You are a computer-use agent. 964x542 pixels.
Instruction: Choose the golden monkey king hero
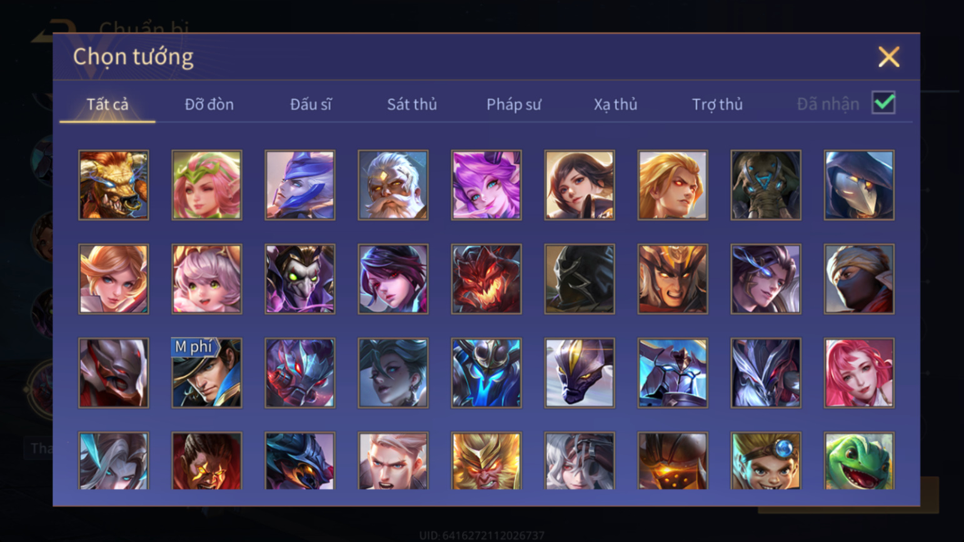click(x=486, y=461)
